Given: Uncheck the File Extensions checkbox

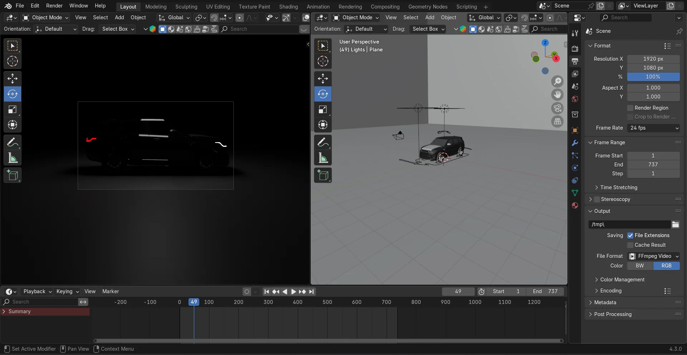Looking at the screenshot, I should point(630,235).
